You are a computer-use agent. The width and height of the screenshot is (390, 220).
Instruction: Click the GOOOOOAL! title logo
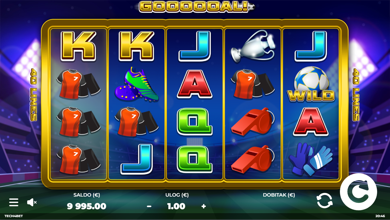click(197, 7)
